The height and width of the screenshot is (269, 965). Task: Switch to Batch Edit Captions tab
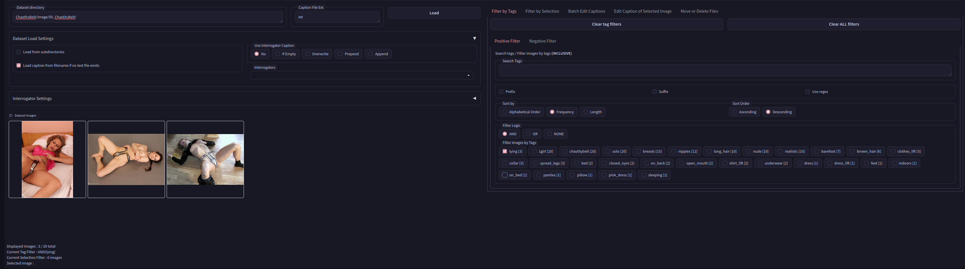pos(586,11)
